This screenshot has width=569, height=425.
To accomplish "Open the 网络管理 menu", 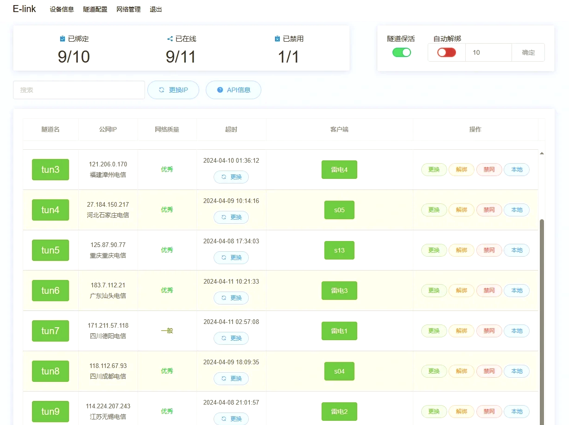I will [x=128, y=9].
